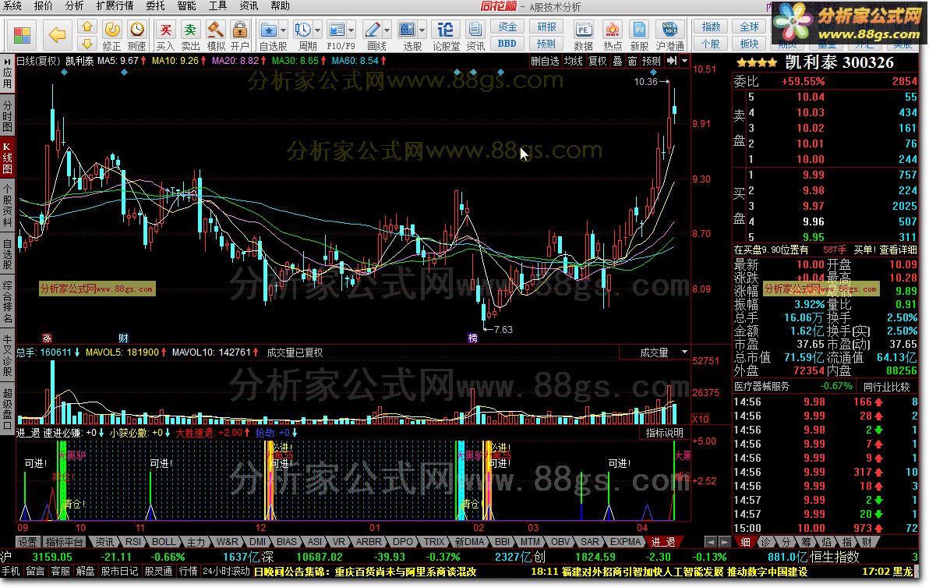Click the skip-to-end arrow in chart header
Image resolution: width=929 pixels, height=588 pixels.
(x=671, y=61)
